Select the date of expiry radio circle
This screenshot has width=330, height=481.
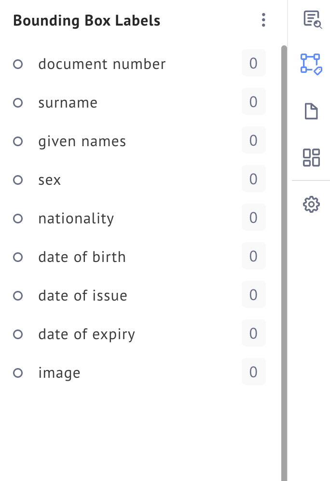coord(18,334)
